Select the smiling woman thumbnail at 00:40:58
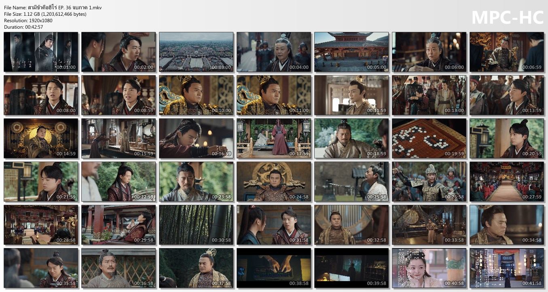This screenshot has width=548, height=292. pyautogui.click(x=429, y=268)
